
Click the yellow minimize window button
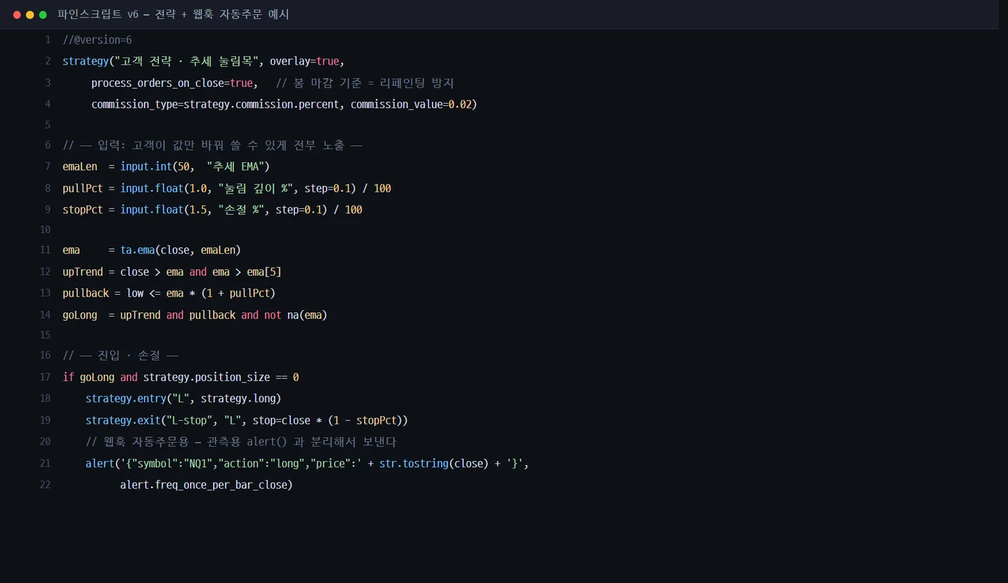29,15
